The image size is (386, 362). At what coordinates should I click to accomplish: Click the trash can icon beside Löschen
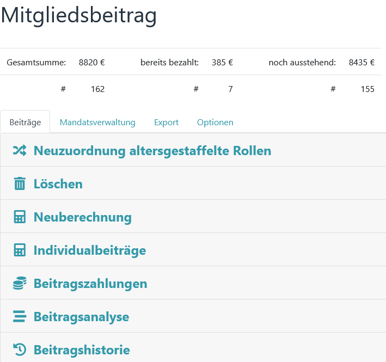[20, 184]
